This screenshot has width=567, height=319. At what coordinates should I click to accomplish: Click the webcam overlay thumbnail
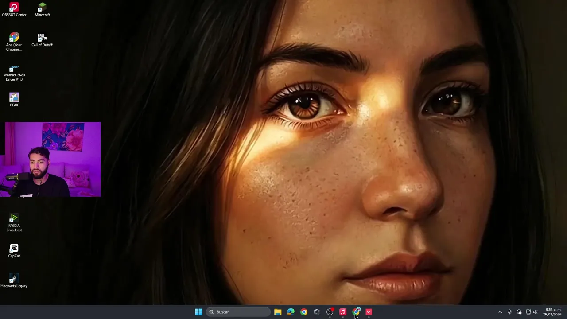pos(53,159)
